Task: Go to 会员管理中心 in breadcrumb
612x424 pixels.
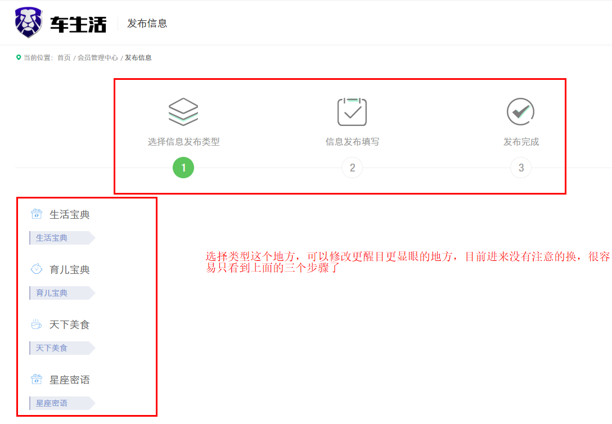Action: tap(98, 57)
